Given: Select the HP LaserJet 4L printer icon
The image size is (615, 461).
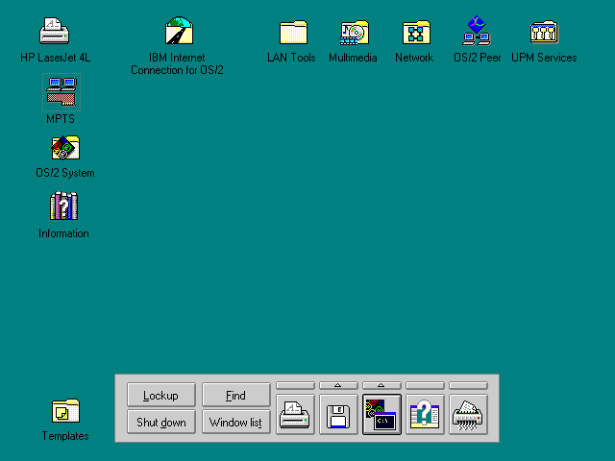Looking at the screenshot, I should point(55,31).
